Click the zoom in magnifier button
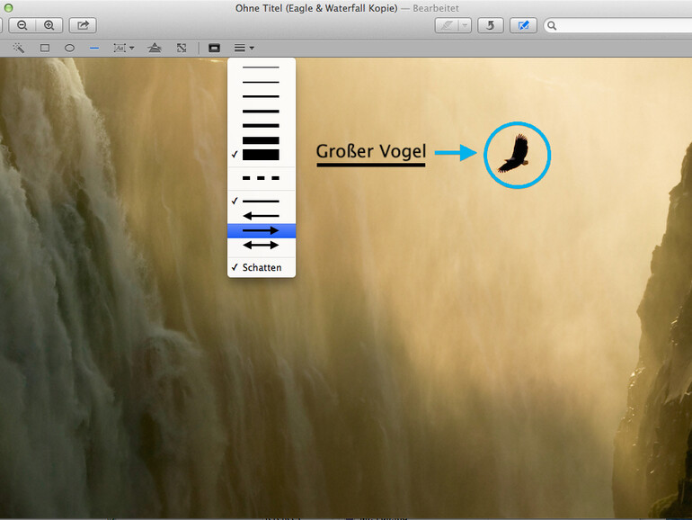This screenshot has height=520, width=692. (49, 25)
